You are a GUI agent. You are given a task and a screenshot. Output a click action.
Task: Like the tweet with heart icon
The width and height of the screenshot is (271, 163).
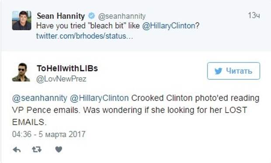(59, 149)
